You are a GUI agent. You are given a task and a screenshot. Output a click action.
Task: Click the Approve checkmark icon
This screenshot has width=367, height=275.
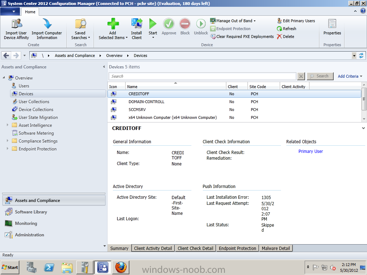169,24
